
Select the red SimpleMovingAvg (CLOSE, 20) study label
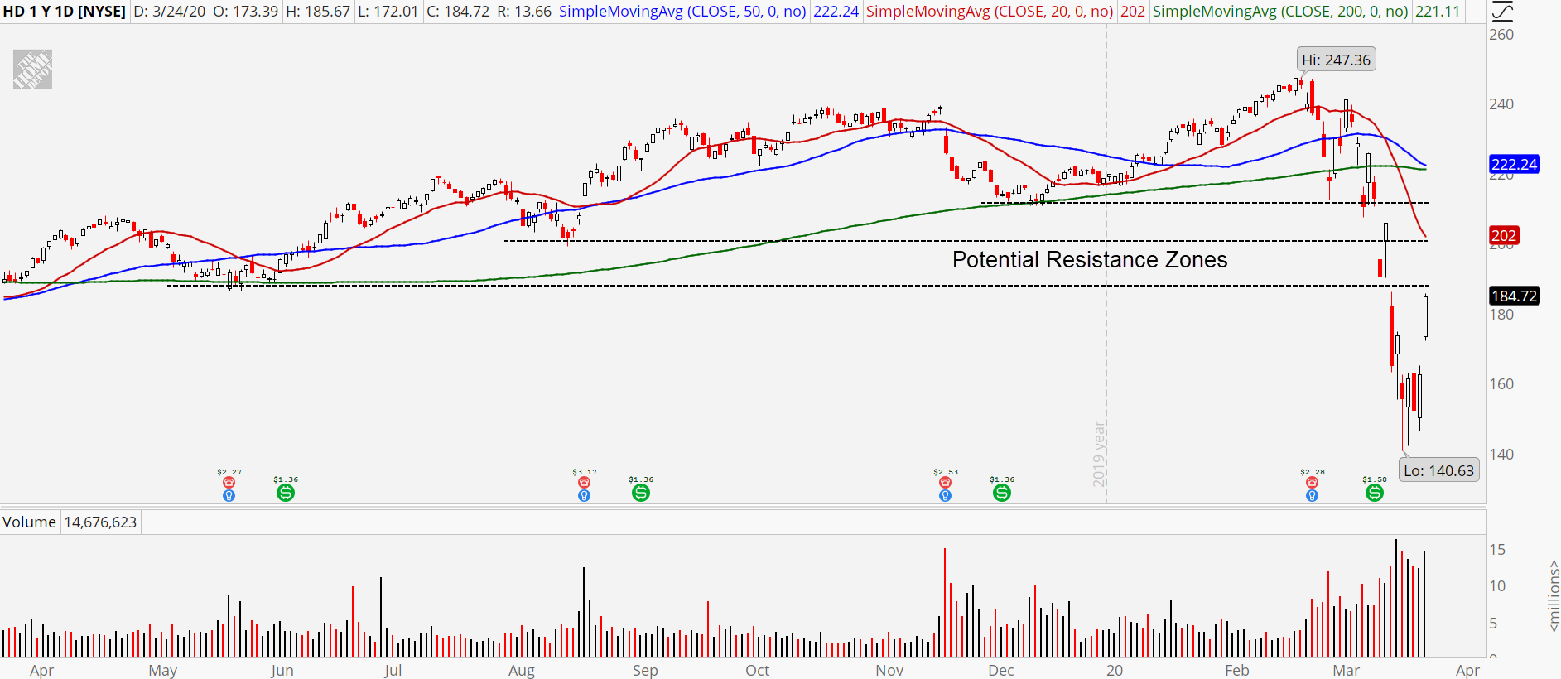(x=990, y=12)
